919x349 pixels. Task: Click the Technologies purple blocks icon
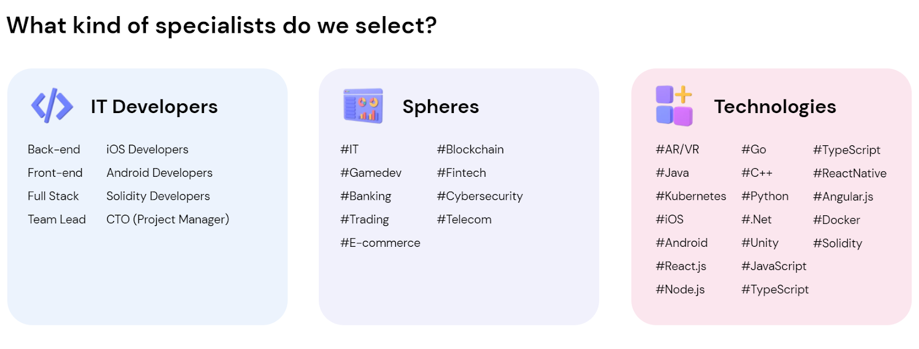tap(674, 106)
